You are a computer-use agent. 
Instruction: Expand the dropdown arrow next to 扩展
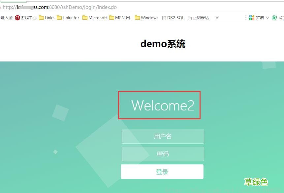267,18
